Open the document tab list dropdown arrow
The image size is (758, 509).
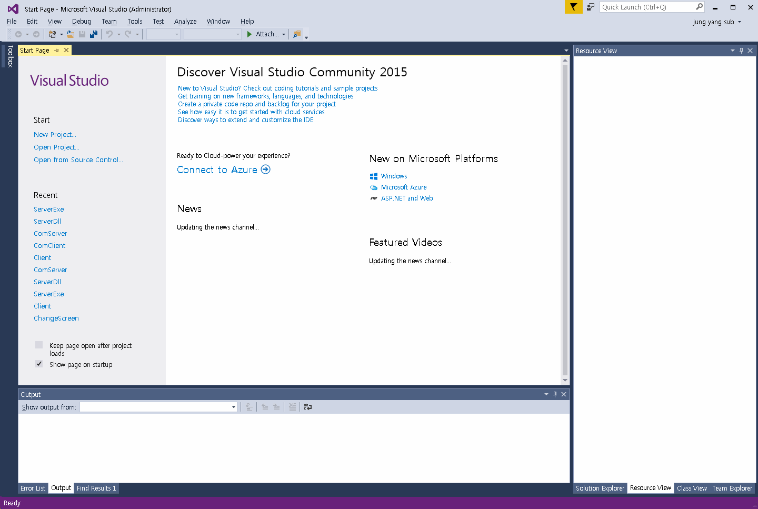566,51
